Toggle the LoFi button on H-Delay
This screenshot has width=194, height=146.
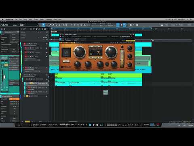coord(66,61)
